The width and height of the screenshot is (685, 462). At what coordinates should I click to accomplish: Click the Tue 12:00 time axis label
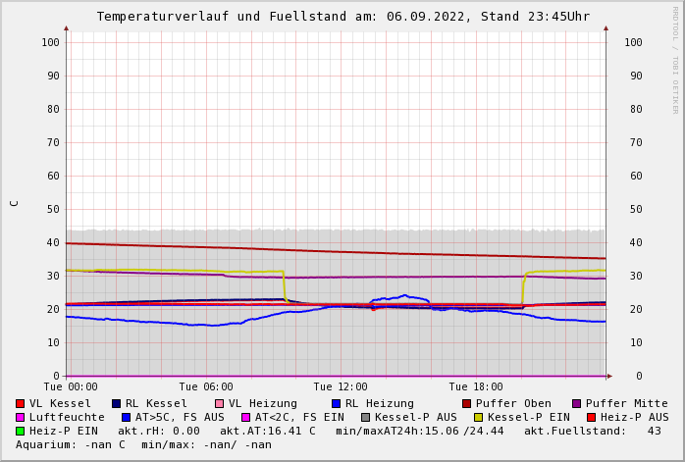click(x=341, y=387)
